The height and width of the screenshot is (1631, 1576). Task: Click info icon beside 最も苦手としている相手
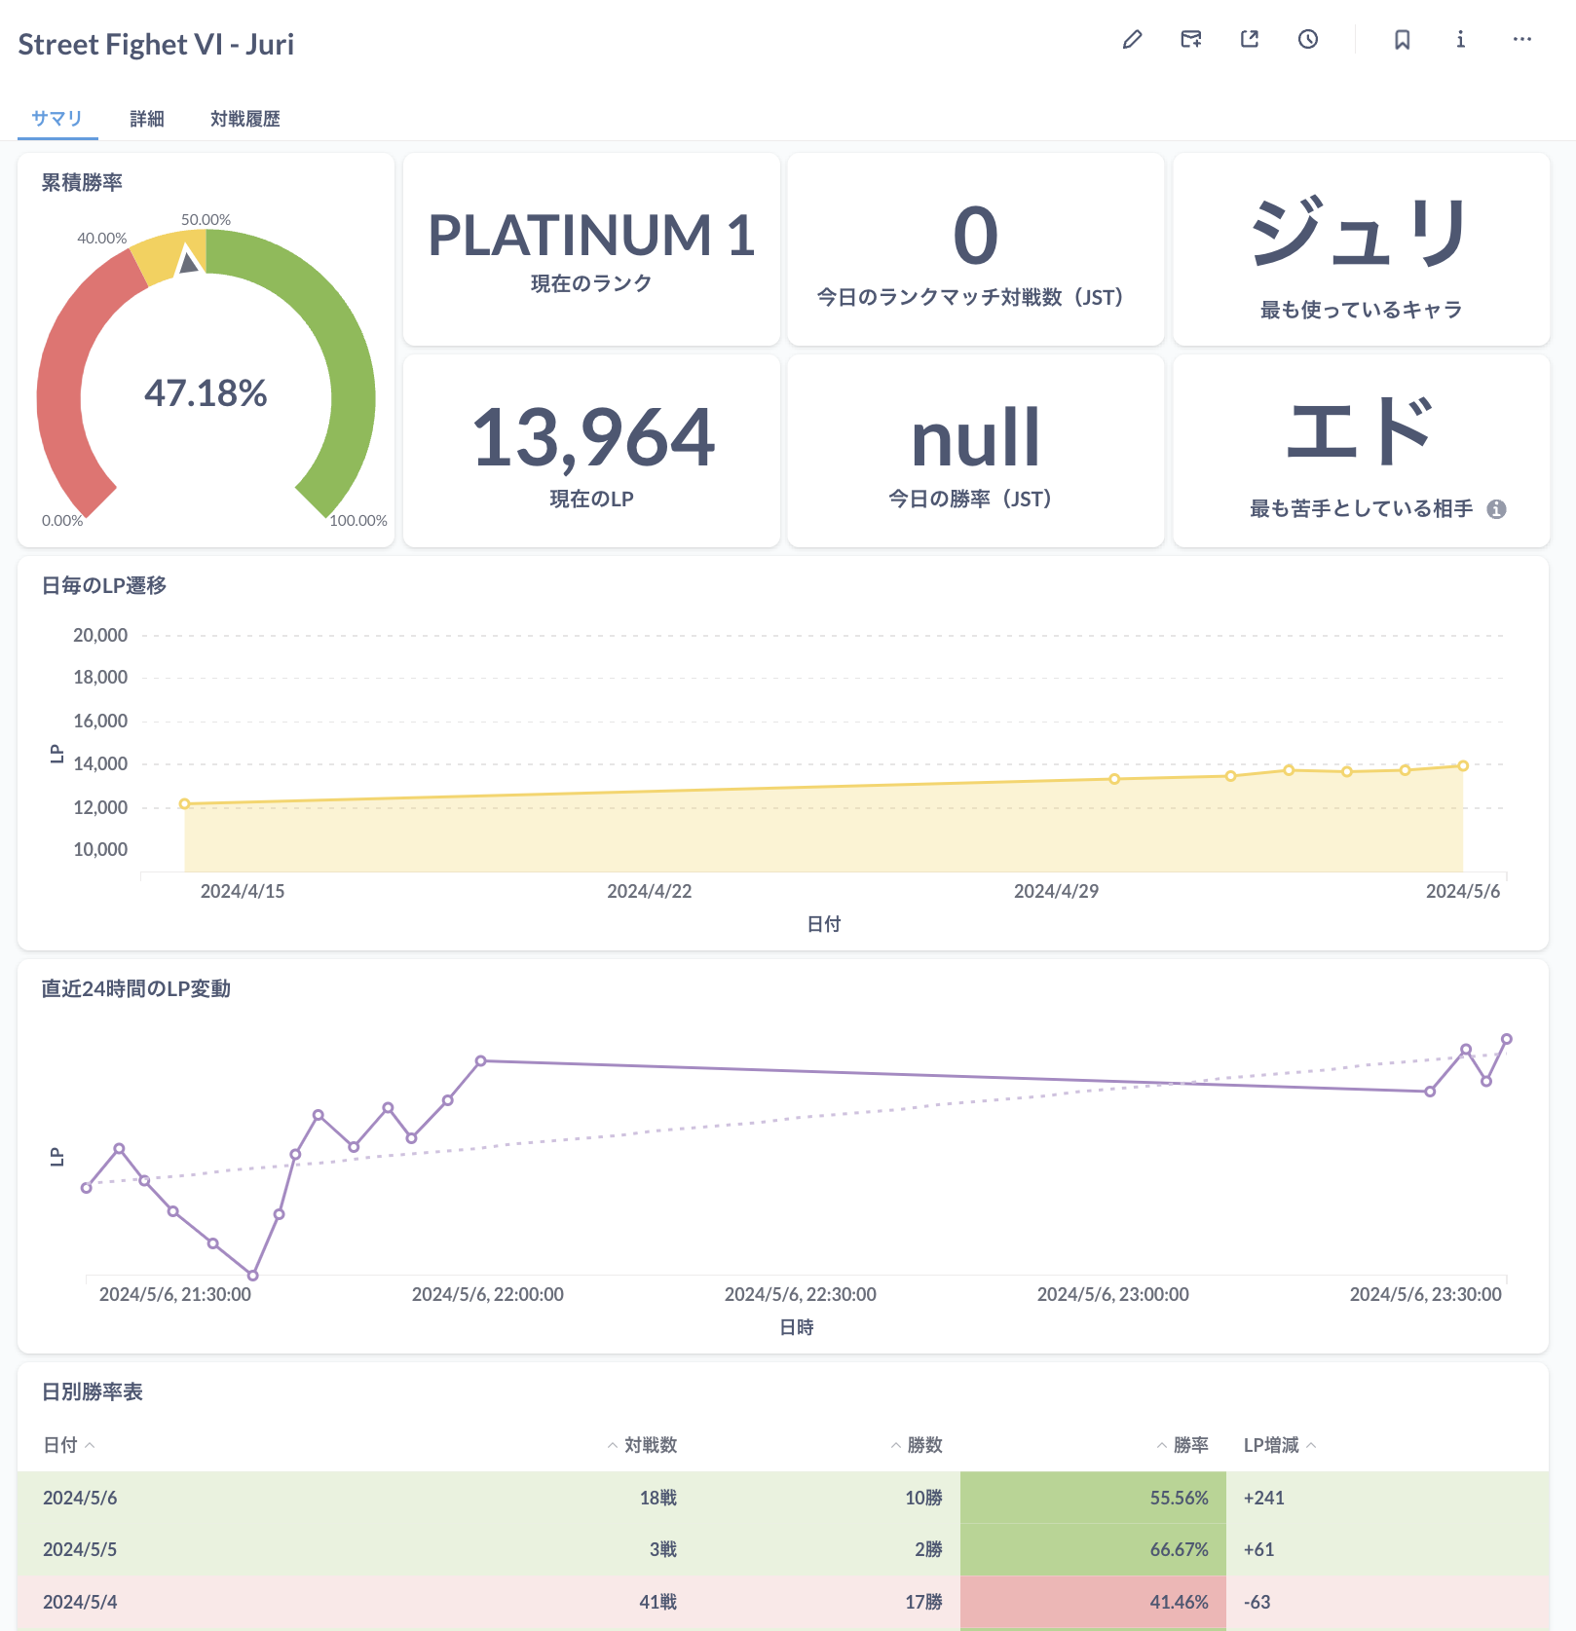(1496, 509)
